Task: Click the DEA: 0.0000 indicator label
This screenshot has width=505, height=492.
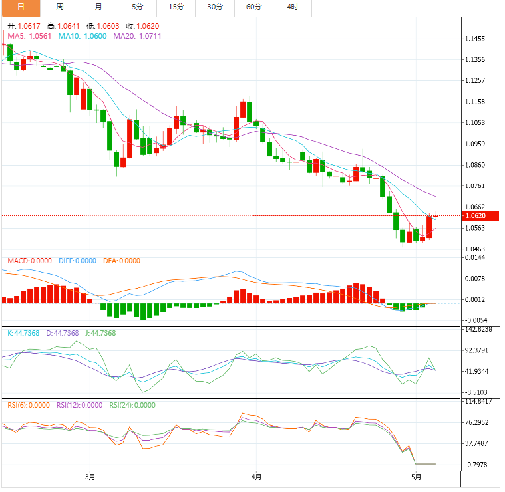Action: pos(122,261)
